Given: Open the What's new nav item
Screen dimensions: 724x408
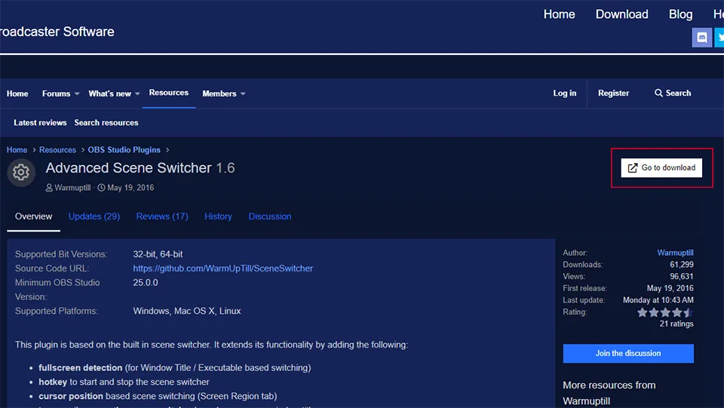Looking at the screenshot, I should [110, 94].
